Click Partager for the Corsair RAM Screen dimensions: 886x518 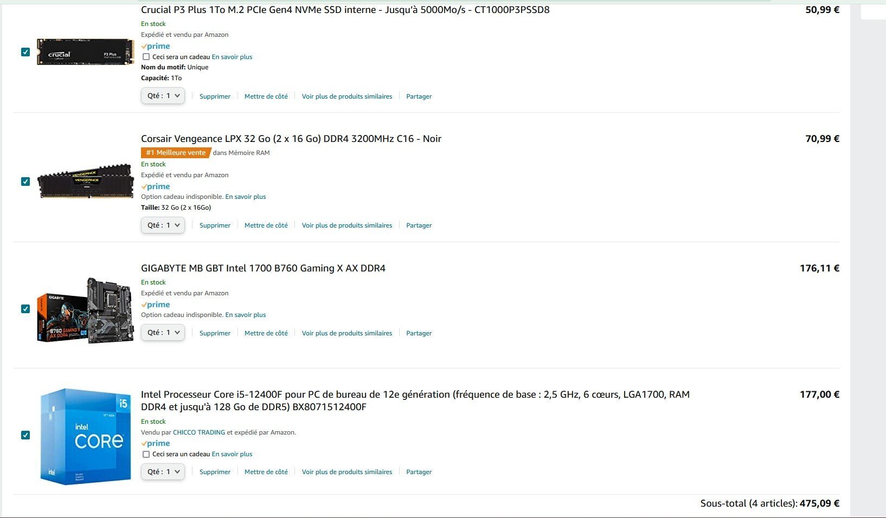point(419,225)
